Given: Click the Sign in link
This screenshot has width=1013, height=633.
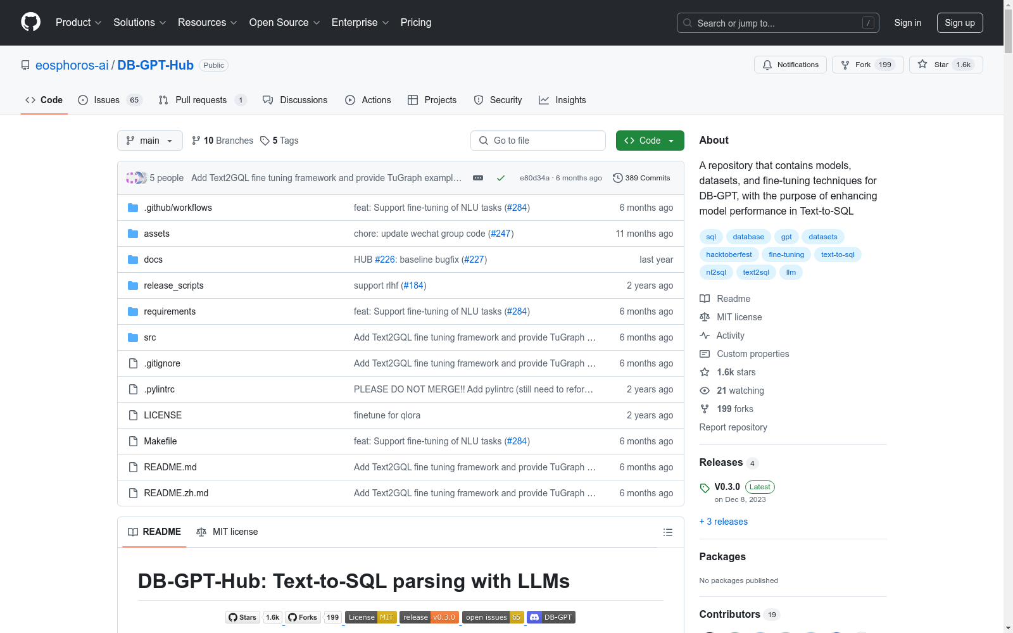Looking at the screenshot, I should tap(907, 23).
